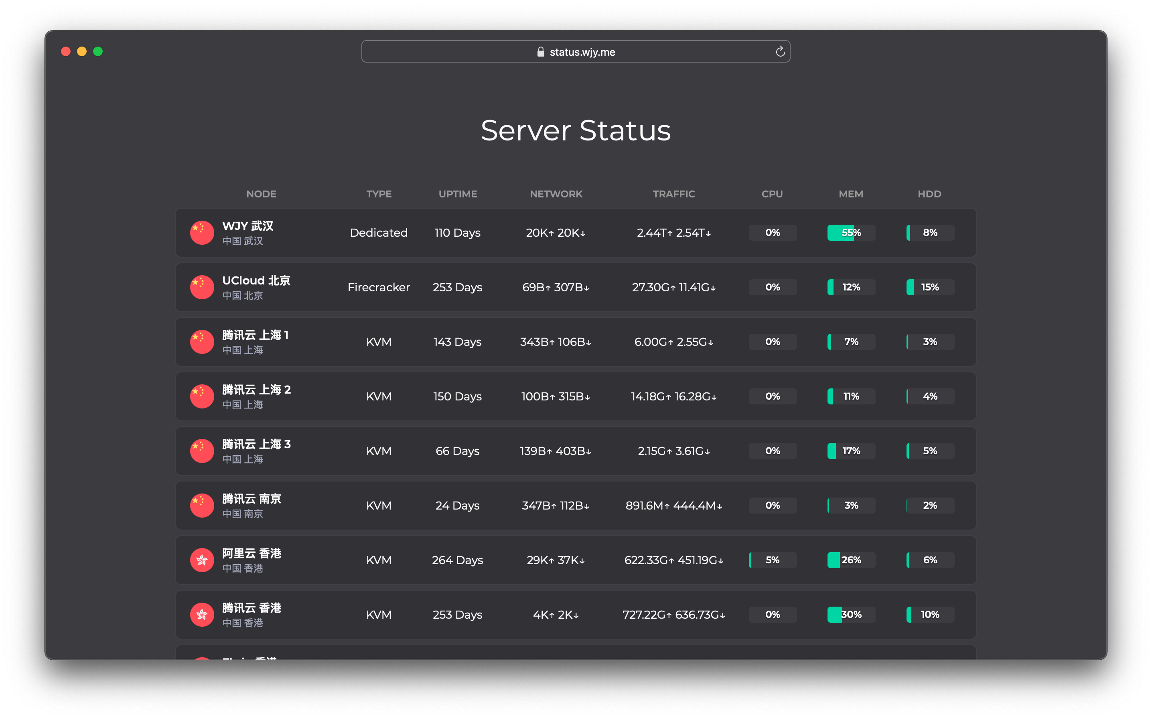Click the flag icon for 腾讯云 南京
The height and width of the screenshot is (719, 1152).
pyautogui.click(x=202, y=506)
